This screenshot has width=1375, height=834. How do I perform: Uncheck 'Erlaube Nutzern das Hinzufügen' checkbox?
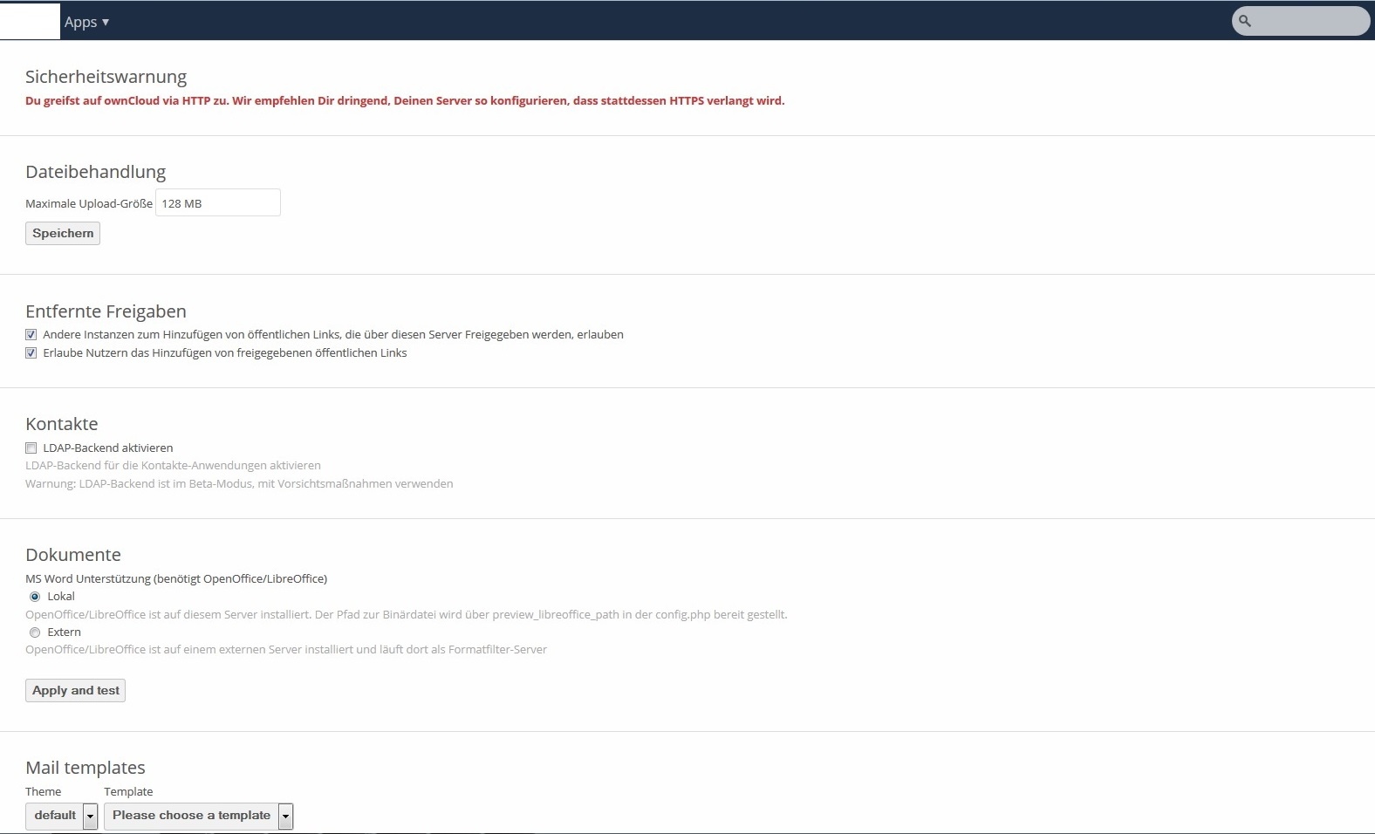31,353
